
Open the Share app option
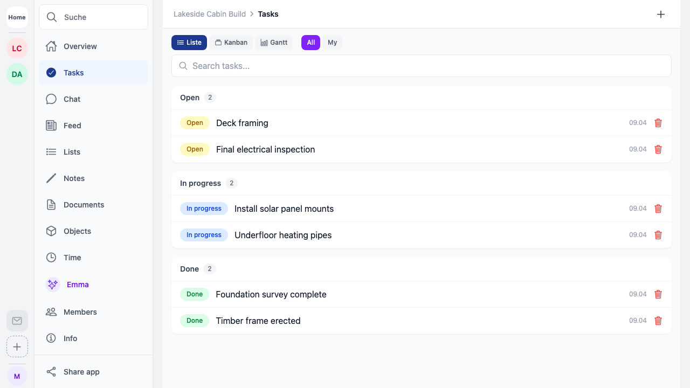pos(81,372)
